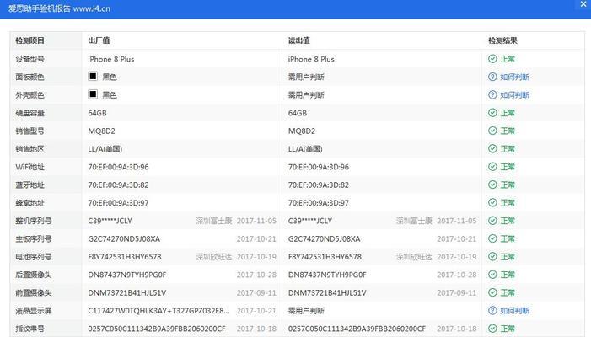Click factory fingerprint serial 0257C050C111342B9A39FBB2060200CF
The height and width of the screenshot is (337, 591).
(157, 329)
